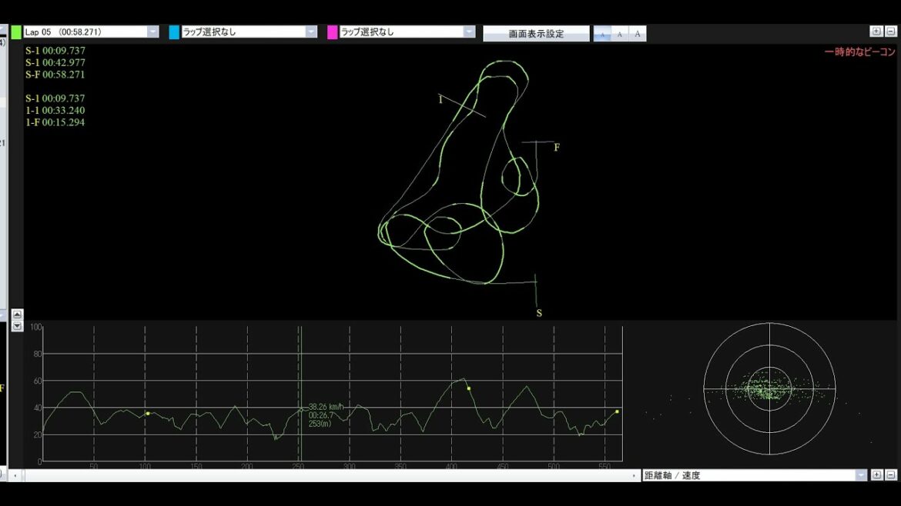
Task: Click the 画面表示設定 button
Action: pyautogui.click(x=536, y=34)
